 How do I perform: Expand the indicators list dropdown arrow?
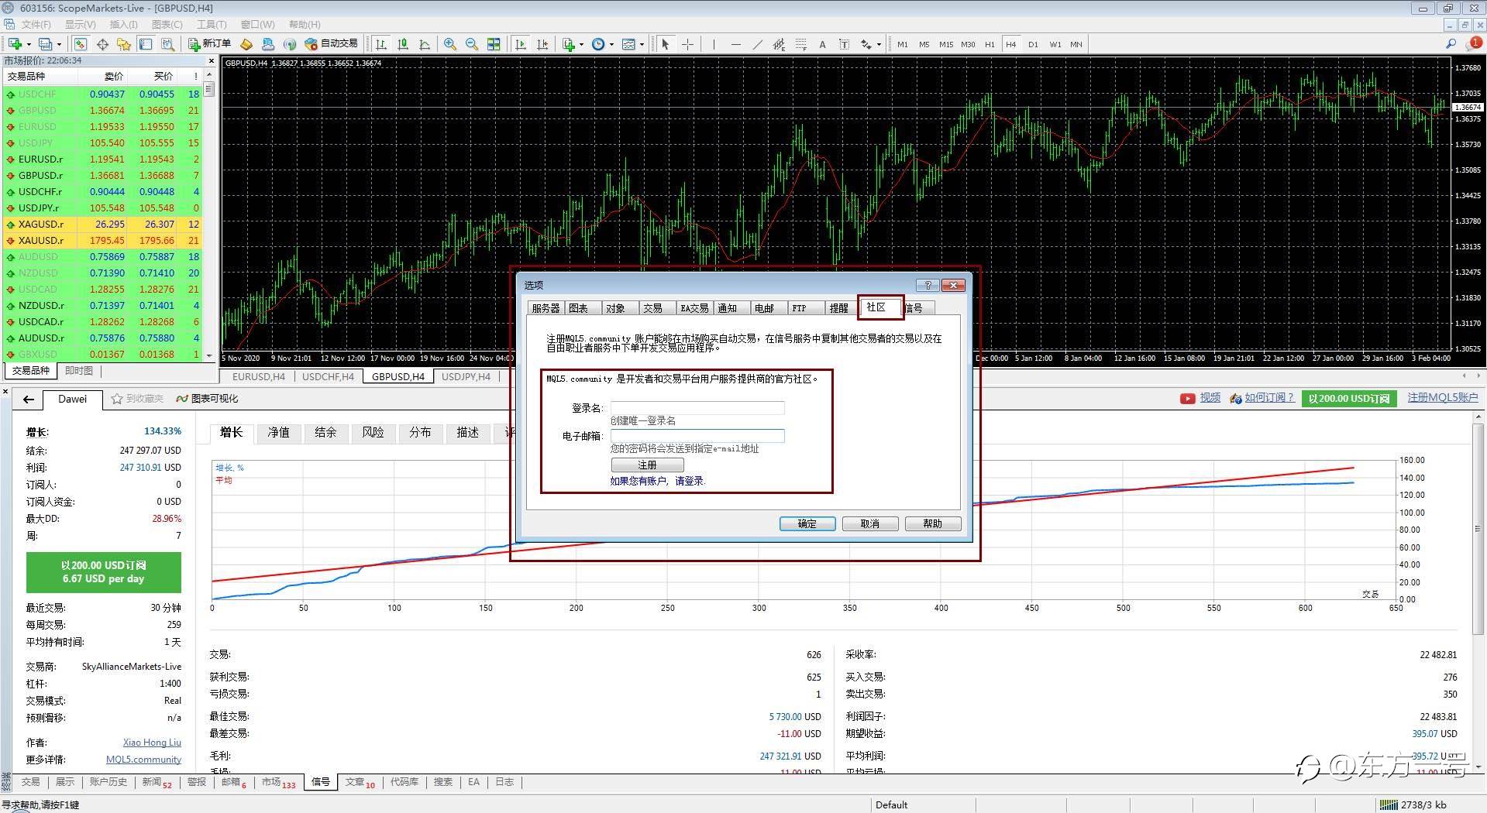click(x=581, y=44)
